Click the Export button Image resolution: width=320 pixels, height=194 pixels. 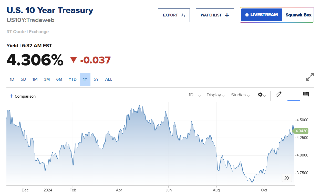[x=174, y=15]
